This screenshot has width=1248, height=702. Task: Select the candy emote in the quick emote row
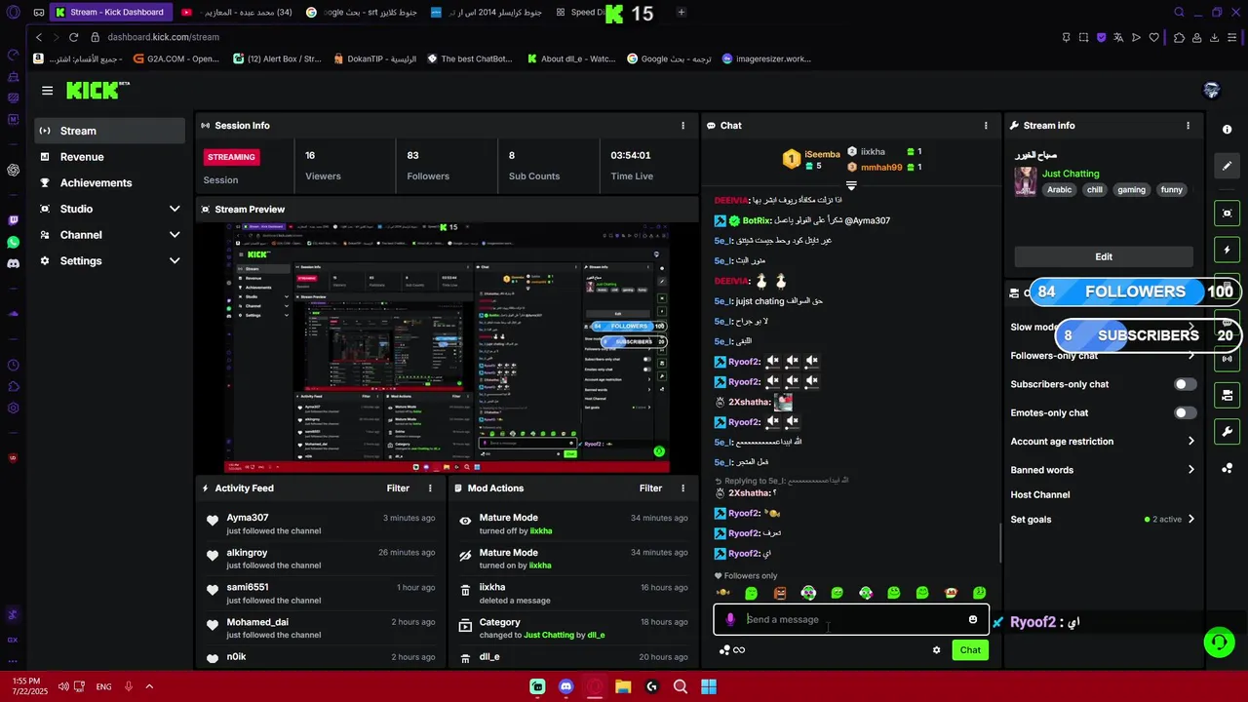[x=722, y=593]
